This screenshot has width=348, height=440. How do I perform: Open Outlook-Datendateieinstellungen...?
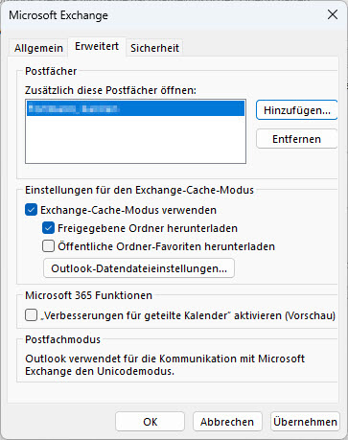pos(139,268)
